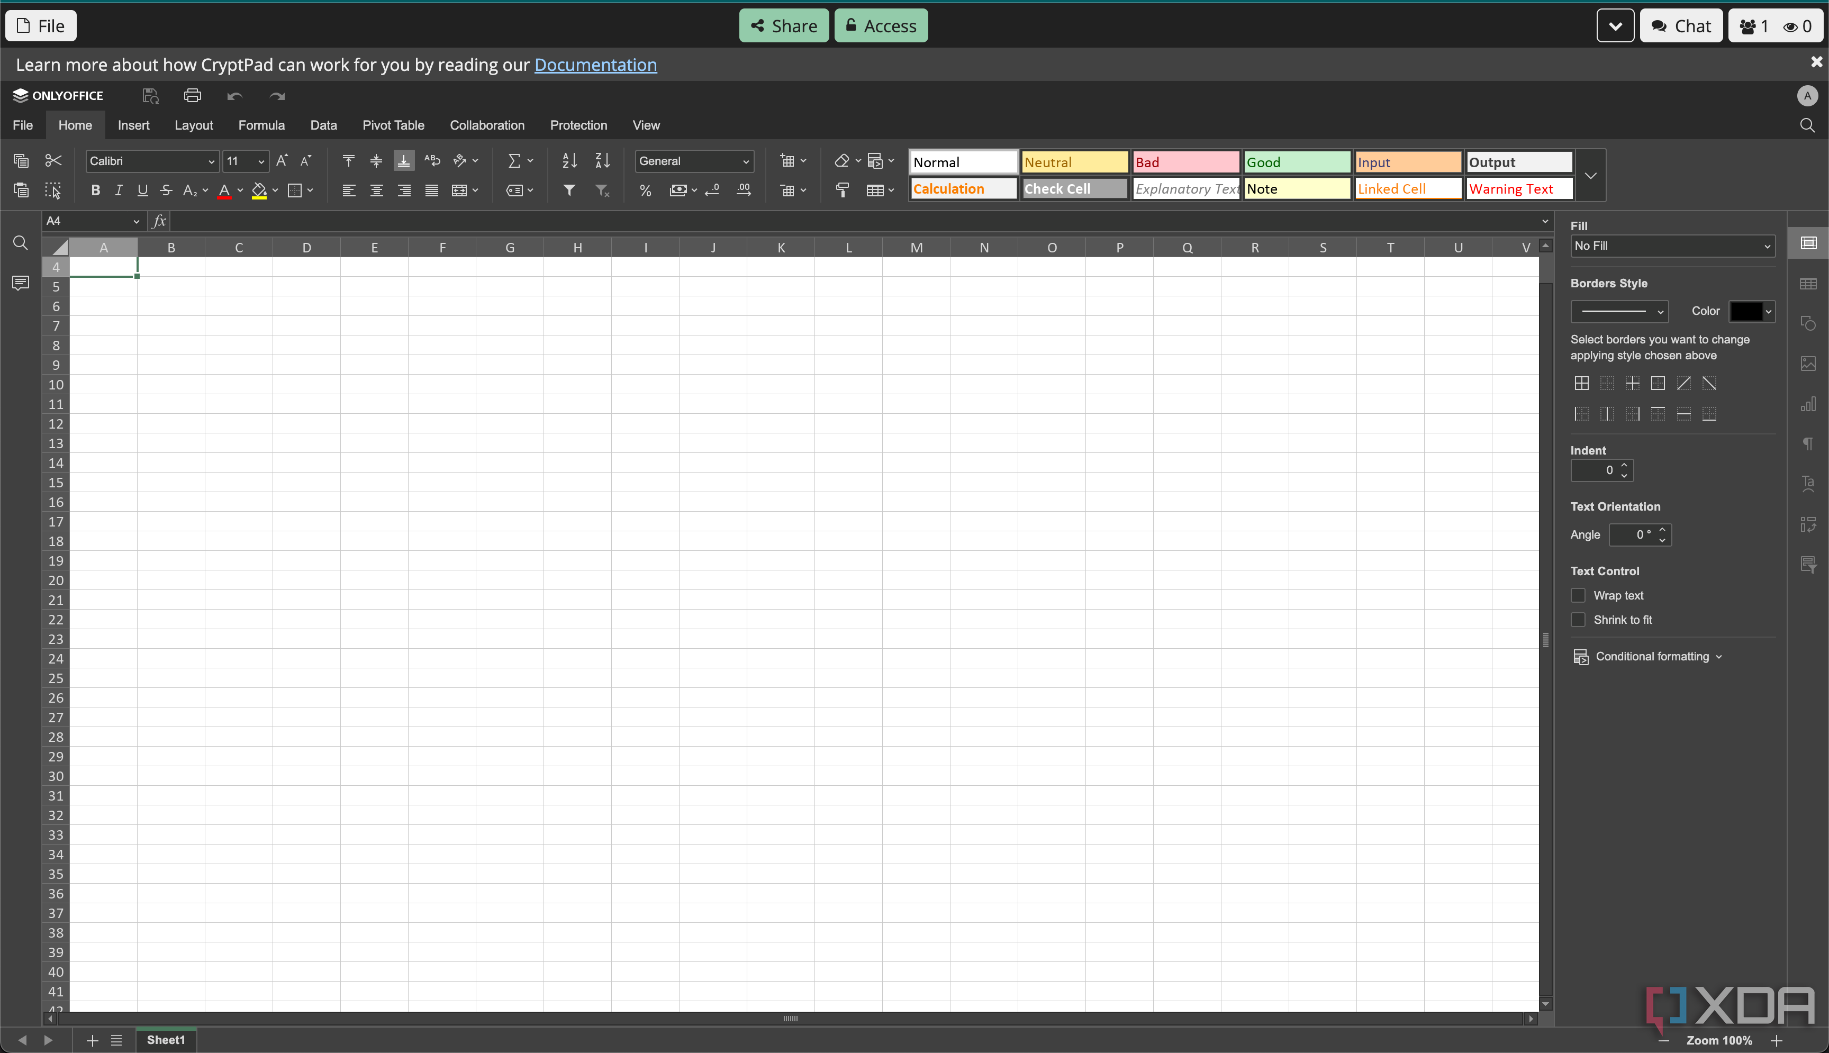This screenshot has height=1053, width=1829.
Task: Open Image settings in right sidebar
Action: 1808,364
